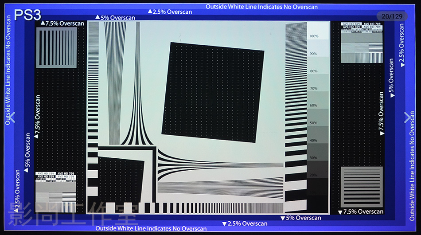The width and height of the screenshot is (421, 235).
Task: Click the 20/129 image counter badge
Action: pyautogui.click(x=392, y=16)
